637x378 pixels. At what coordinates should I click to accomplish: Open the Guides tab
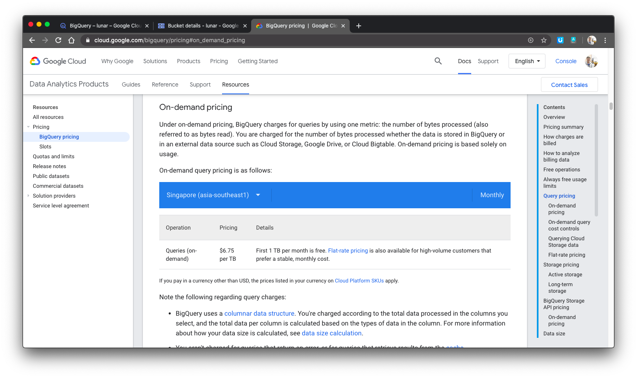(131, 84)
